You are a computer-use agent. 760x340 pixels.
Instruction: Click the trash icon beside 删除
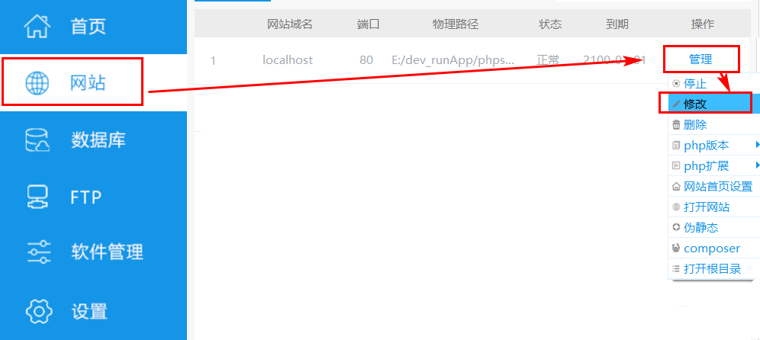676,125
